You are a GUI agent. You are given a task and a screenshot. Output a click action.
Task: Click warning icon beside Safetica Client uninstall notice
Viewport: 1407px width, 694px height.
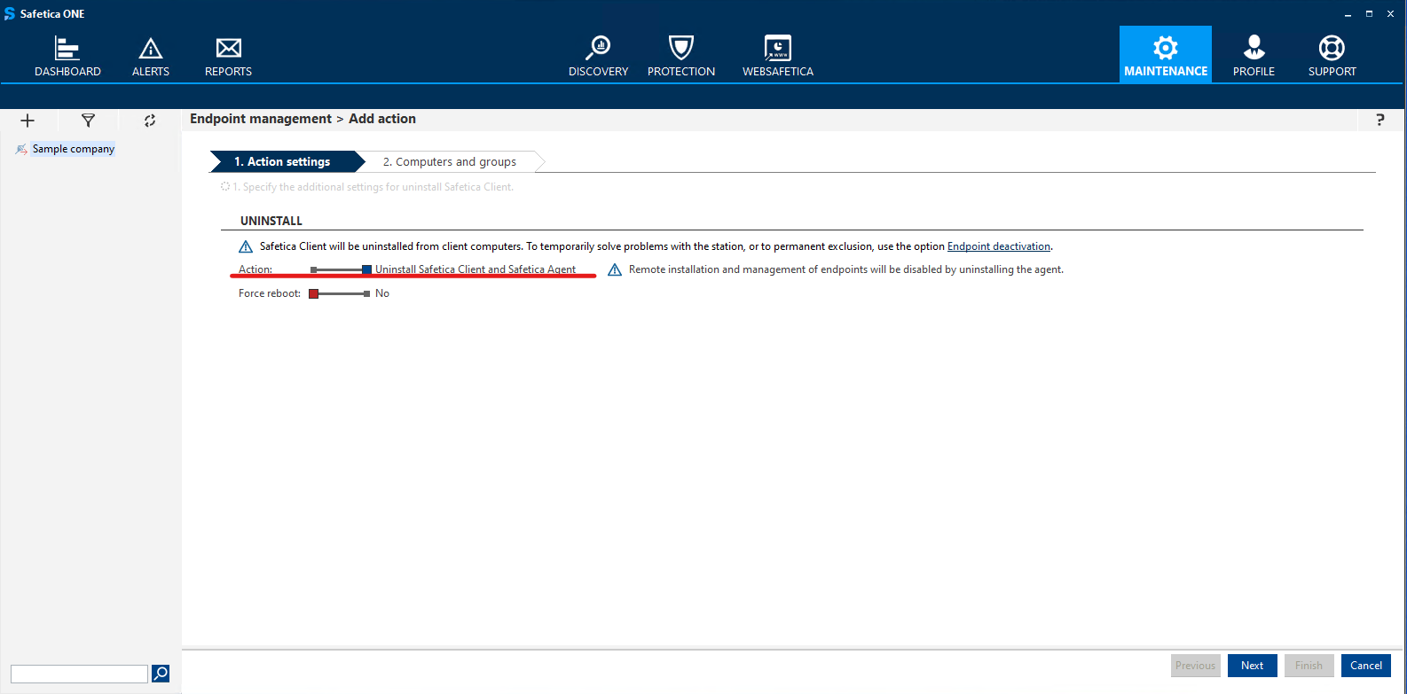coord(246,246)
